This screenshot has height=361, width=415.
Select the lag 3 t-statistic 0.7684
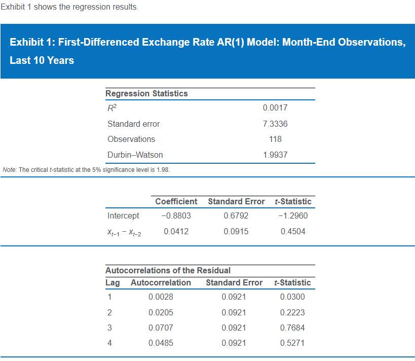292,328
